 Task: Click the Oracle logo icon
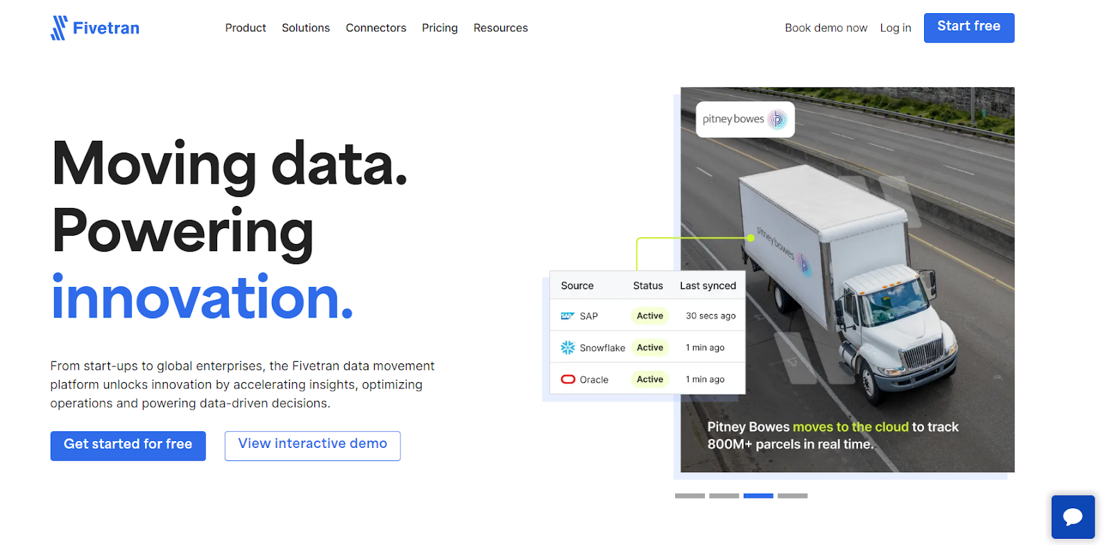click(x=567, y=379)
